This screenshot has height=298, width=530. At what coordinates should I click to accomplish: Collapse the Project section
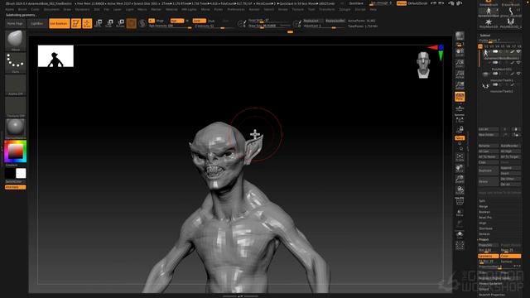(484, 239)
